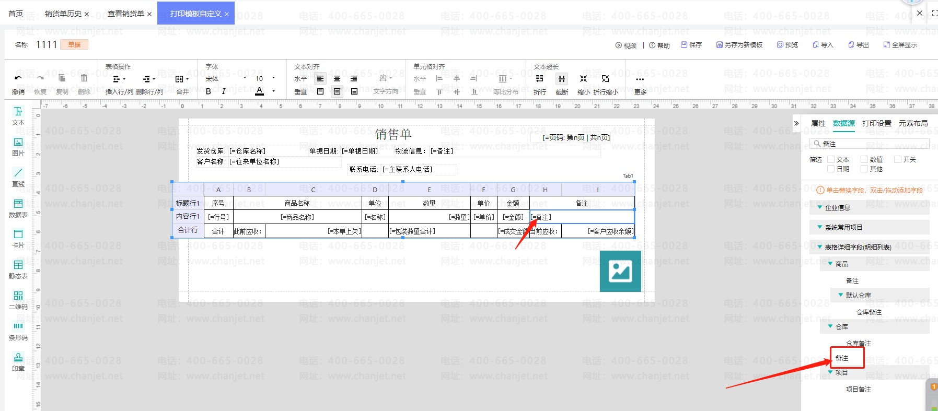
Task: Tick the 文本 filter checkbox
Action: point(831,159)
